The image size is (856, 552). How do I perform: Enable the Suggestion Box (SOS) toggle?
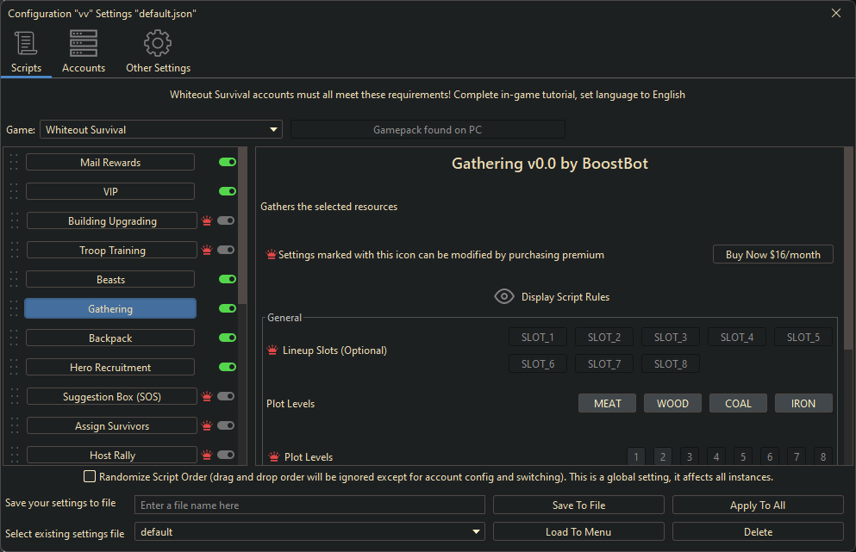(x=226, y=396)
